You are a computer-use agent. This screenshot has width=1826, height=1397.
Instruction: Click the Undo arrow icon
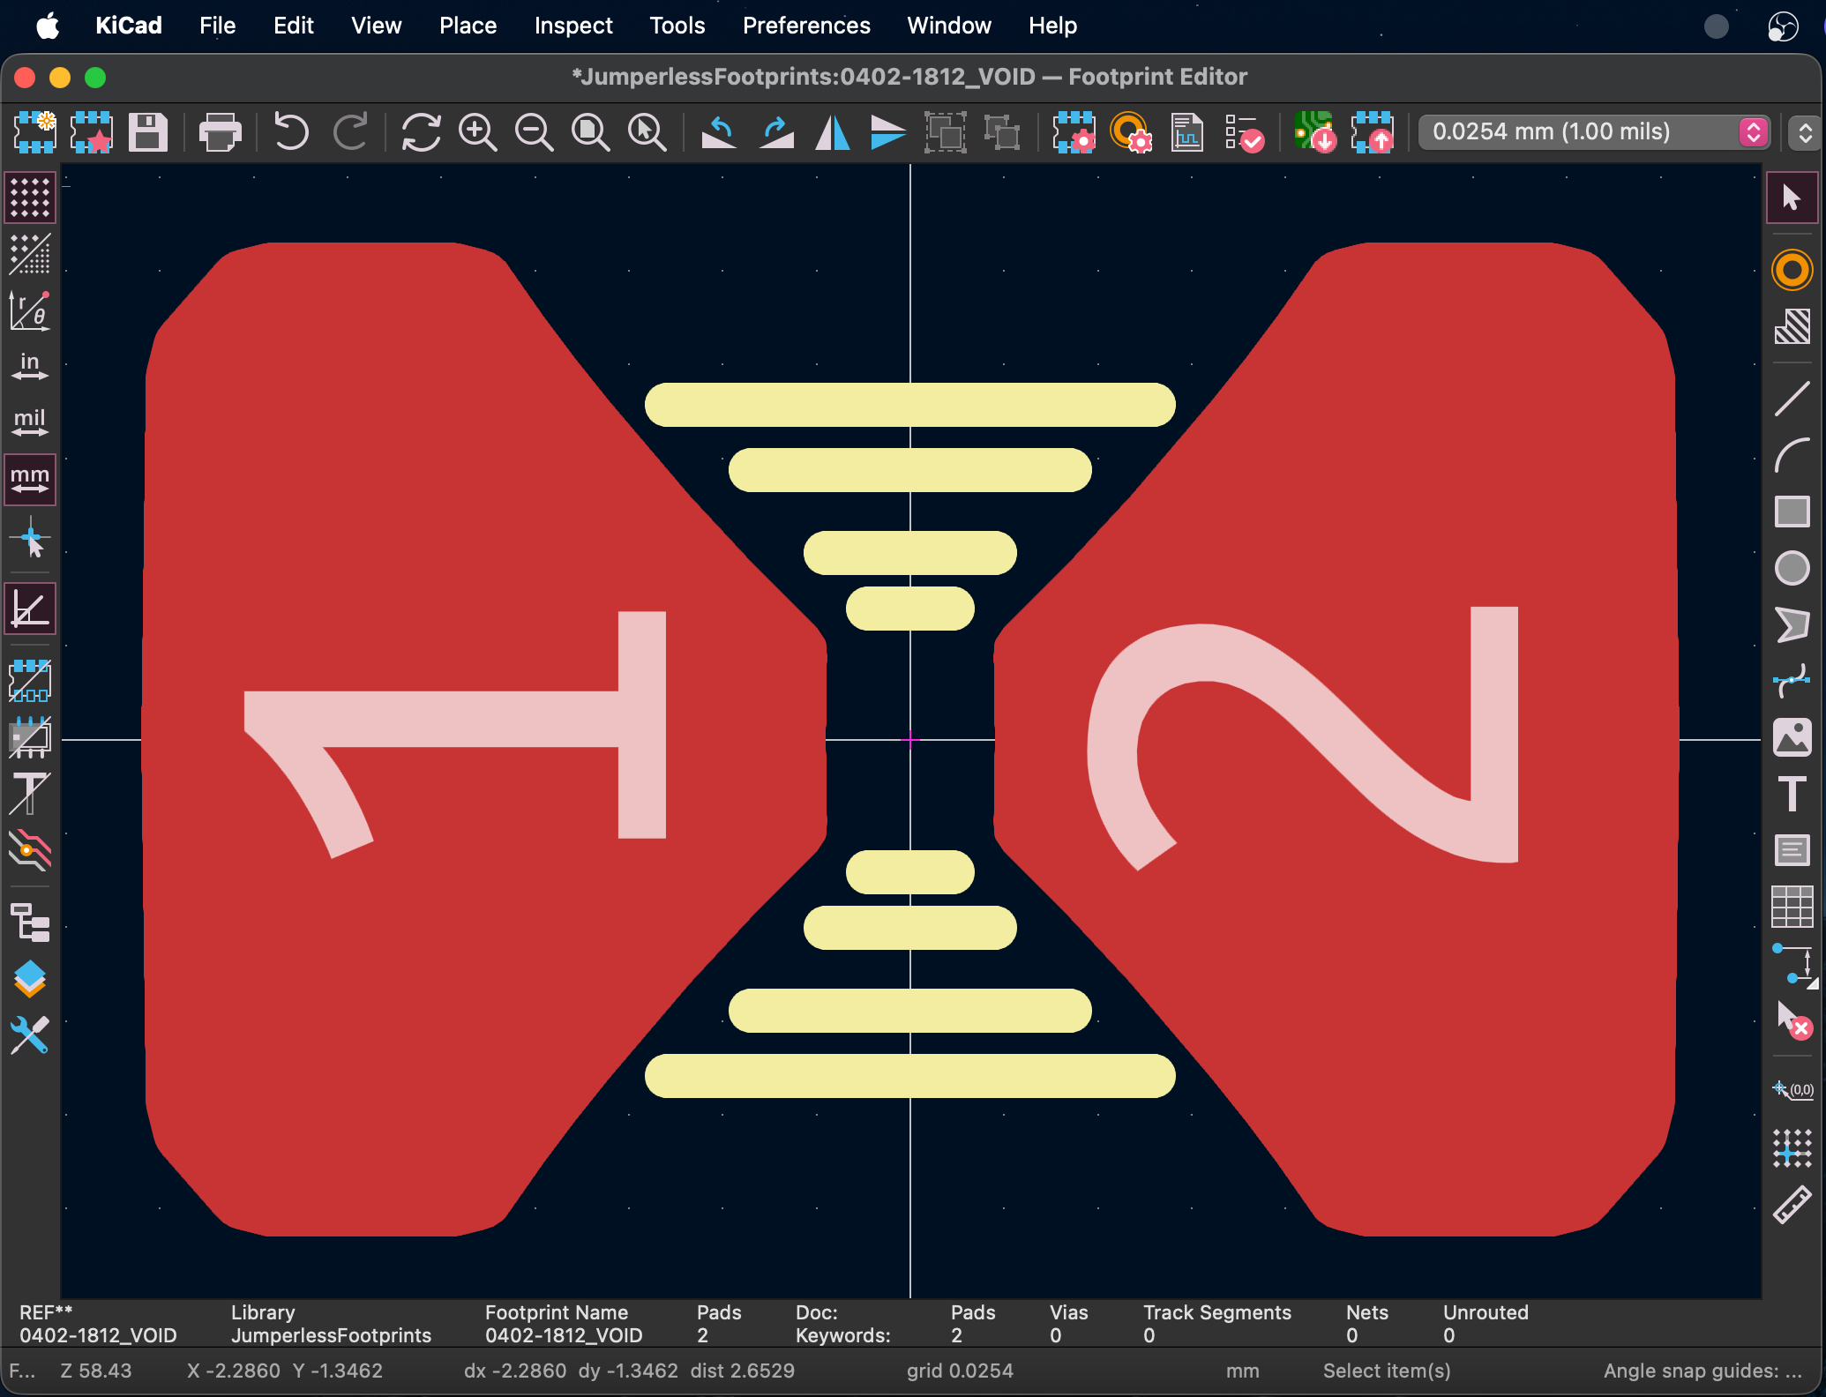pos(290,132)
